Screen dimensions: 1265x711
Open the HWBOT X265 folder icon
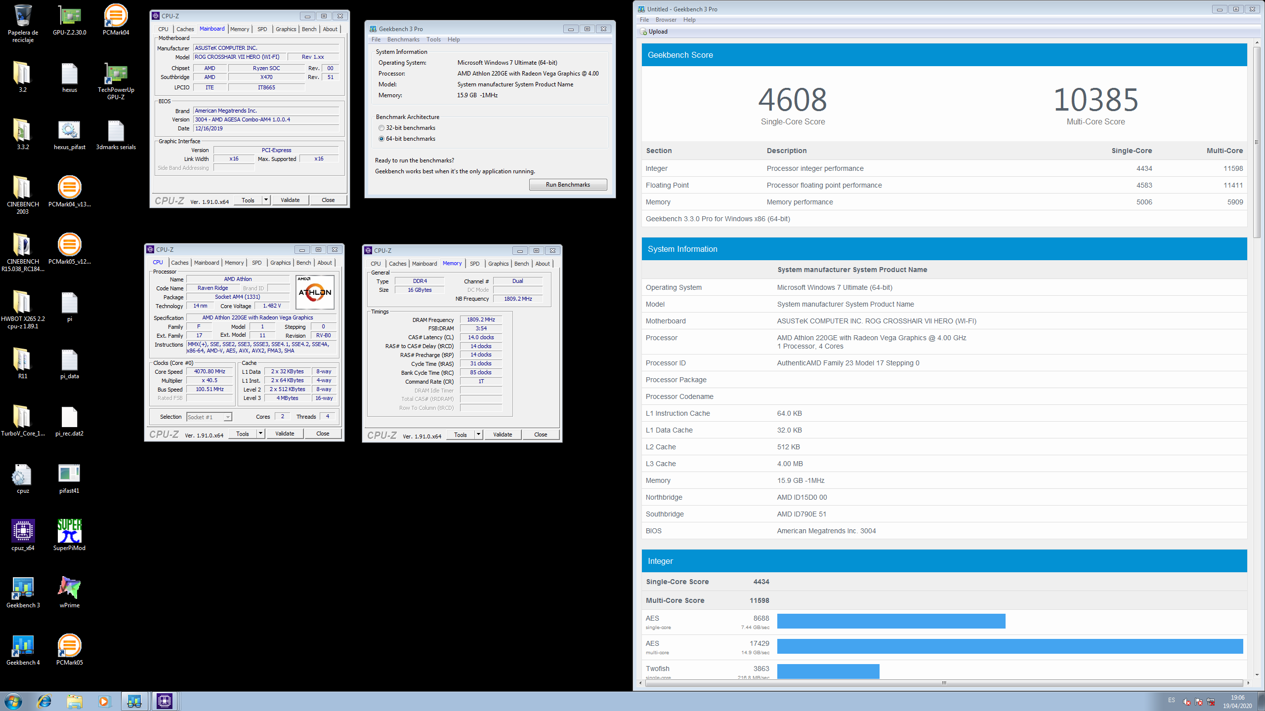[23, 310]
